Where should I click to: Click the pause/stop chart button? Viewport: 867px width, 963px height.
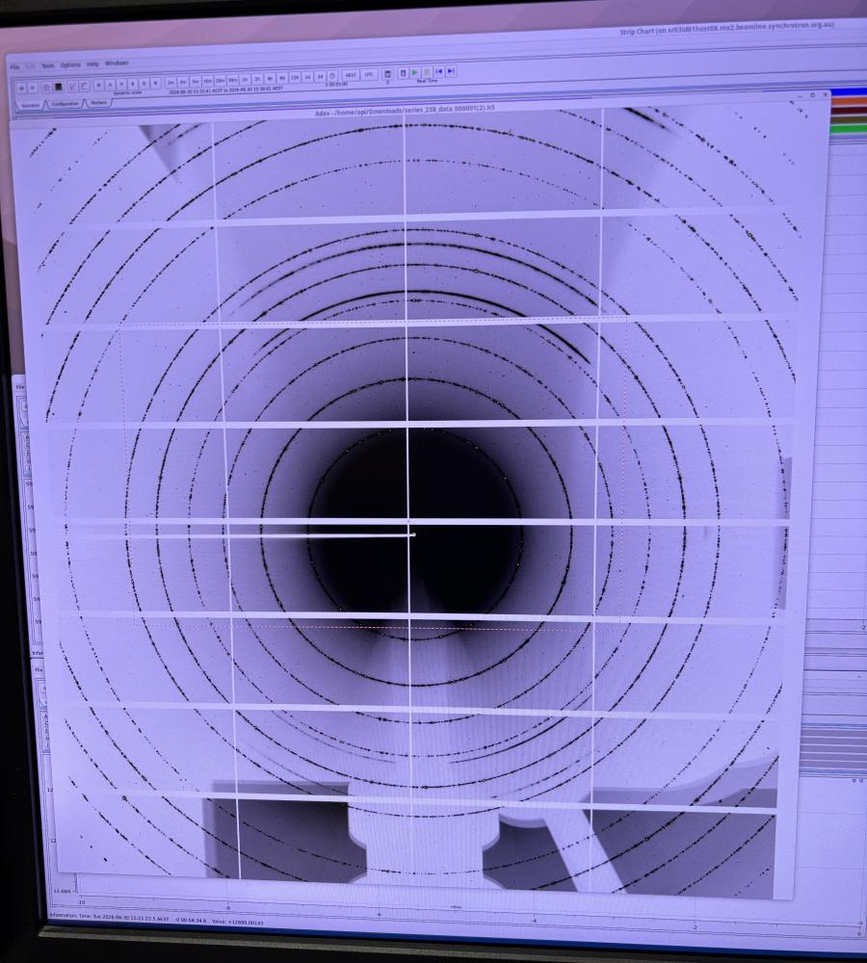point(427,72)
